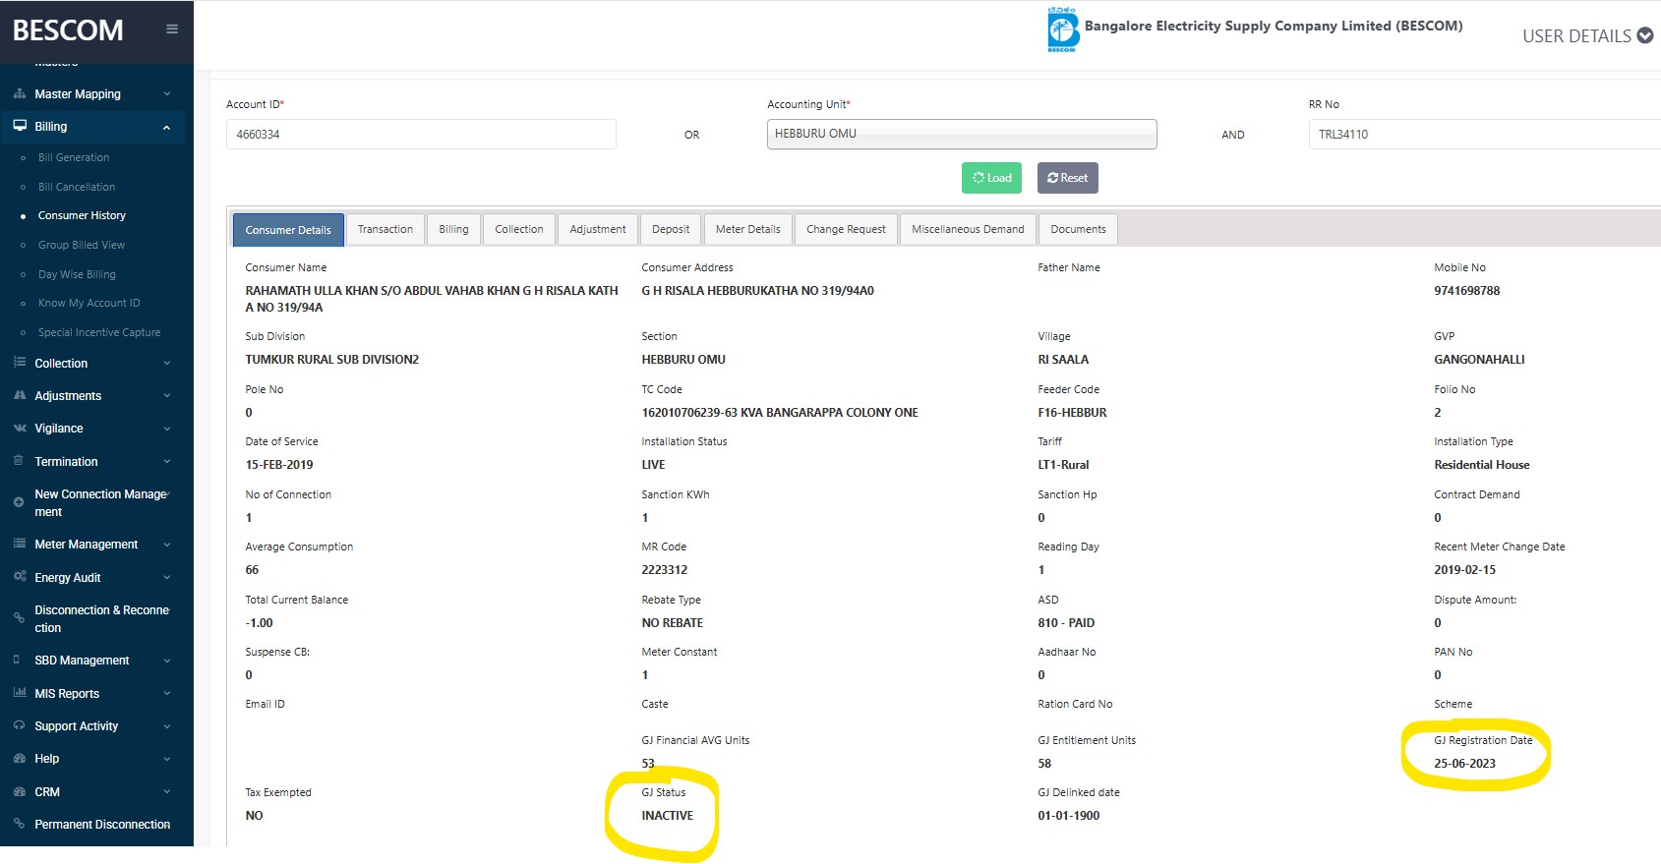1661x864 pixels.
Task: Click the Permanent Disconnection icon in sidebar
Action: pos(19,824)
